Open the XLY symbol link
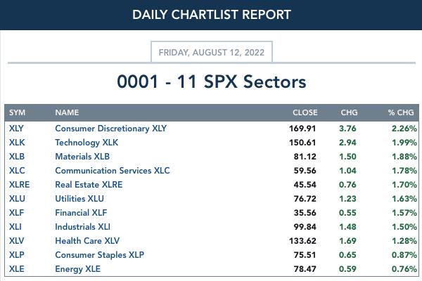The height and width of the screenshot is (281, 422). 16,129
